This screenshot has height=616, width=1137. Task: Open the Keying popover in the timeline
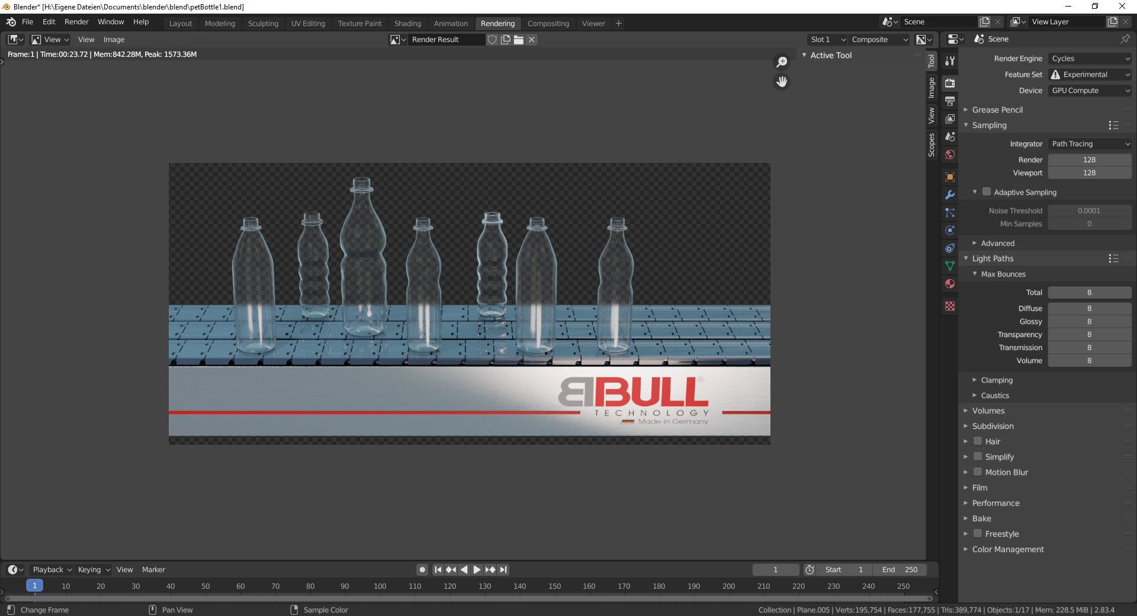[x=94, y=570]
